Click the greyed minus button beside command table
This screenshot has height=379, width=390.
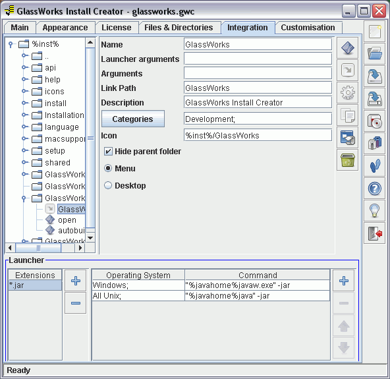click(344, 303)
